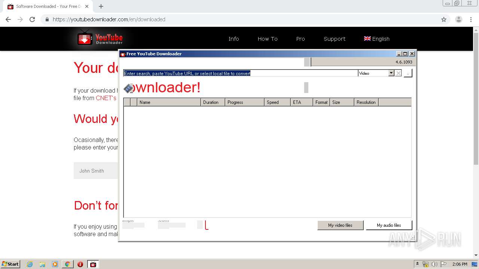Open Opera browser from taskbar
Screen dimensions: 479x269
(x=80, y=264)
